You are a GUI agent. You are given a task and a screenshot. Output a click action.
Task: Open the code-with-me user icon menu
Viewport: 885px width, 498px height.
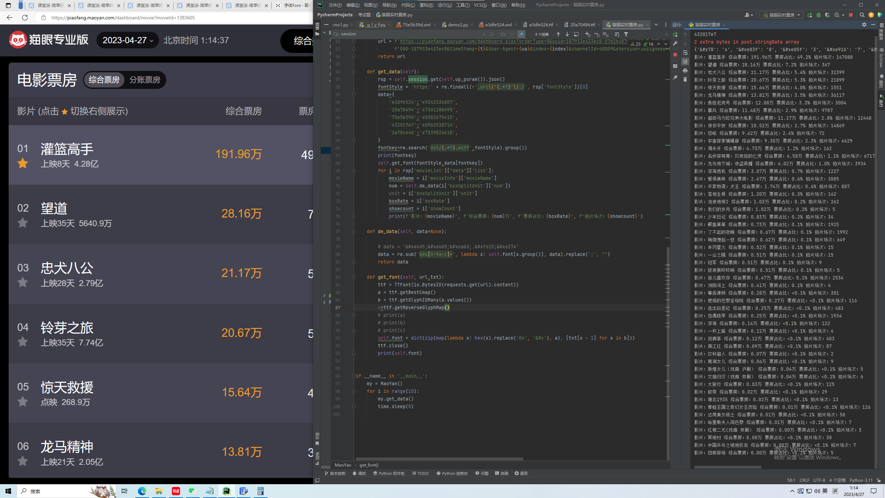(749, 15)
